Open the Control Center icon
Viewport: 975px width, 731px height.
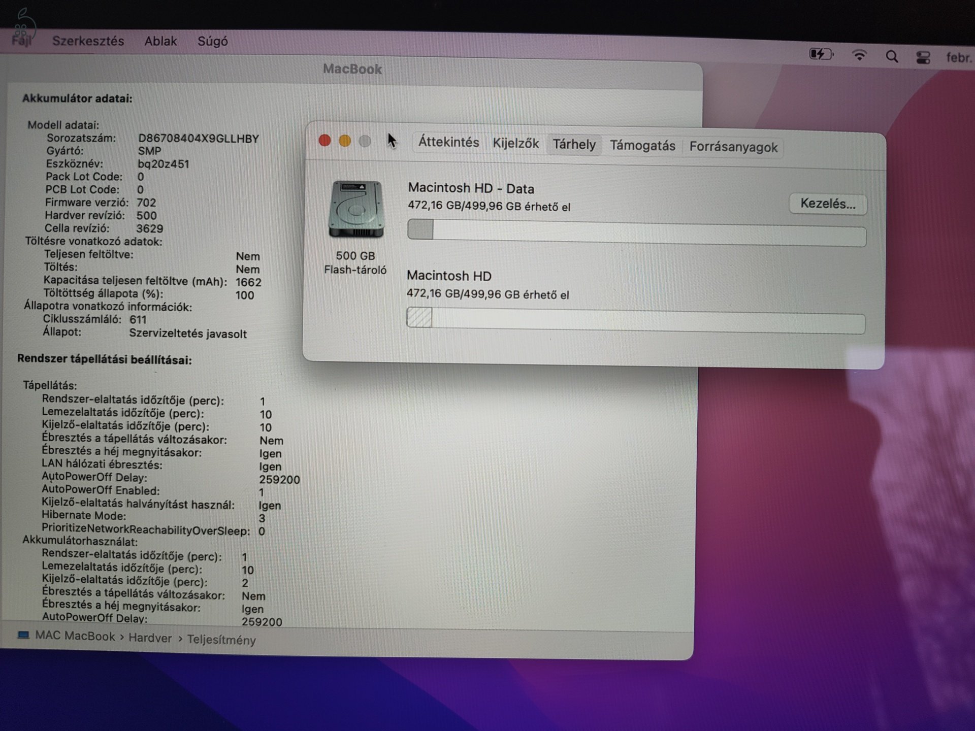[x=923, y=57]
